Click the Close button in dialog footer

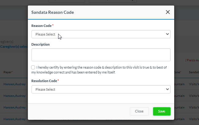point(139,111)
